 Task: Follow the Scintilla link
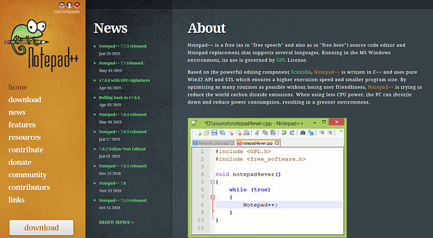coord(301,72)
